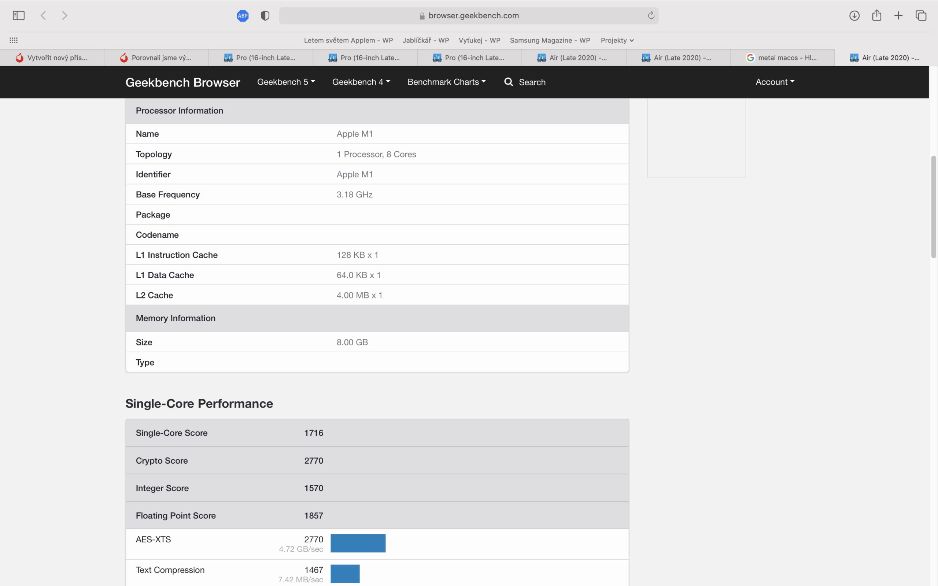Image resolution: width=938 pixels, height=586 pixels.
Task: Click the Memory Information header
Action: tap(176, 318)
